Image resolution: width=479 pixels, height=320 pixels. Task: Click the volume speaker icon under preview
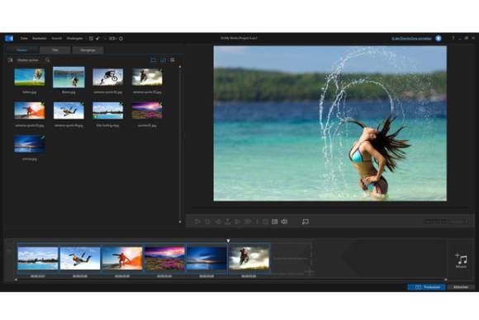[284, 222]
